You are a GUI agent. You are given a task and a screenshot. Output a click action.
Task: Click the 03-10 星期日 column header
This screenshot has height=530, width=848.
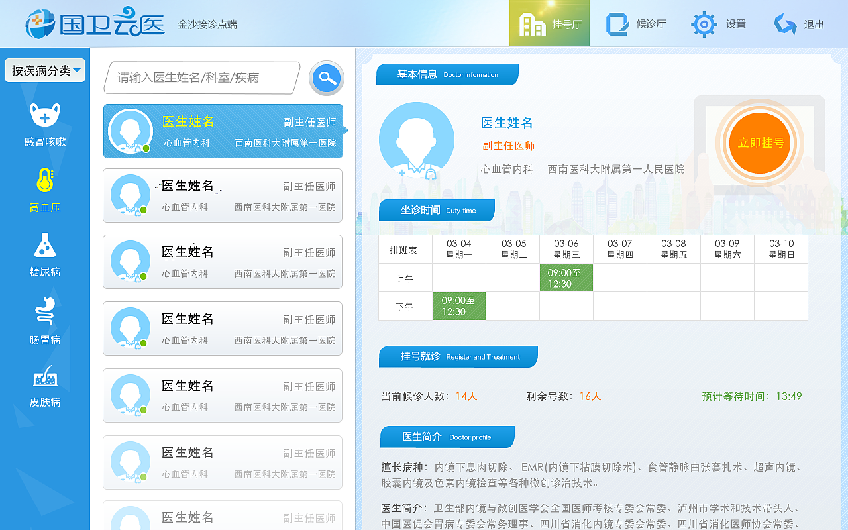[x=781, y=249]
